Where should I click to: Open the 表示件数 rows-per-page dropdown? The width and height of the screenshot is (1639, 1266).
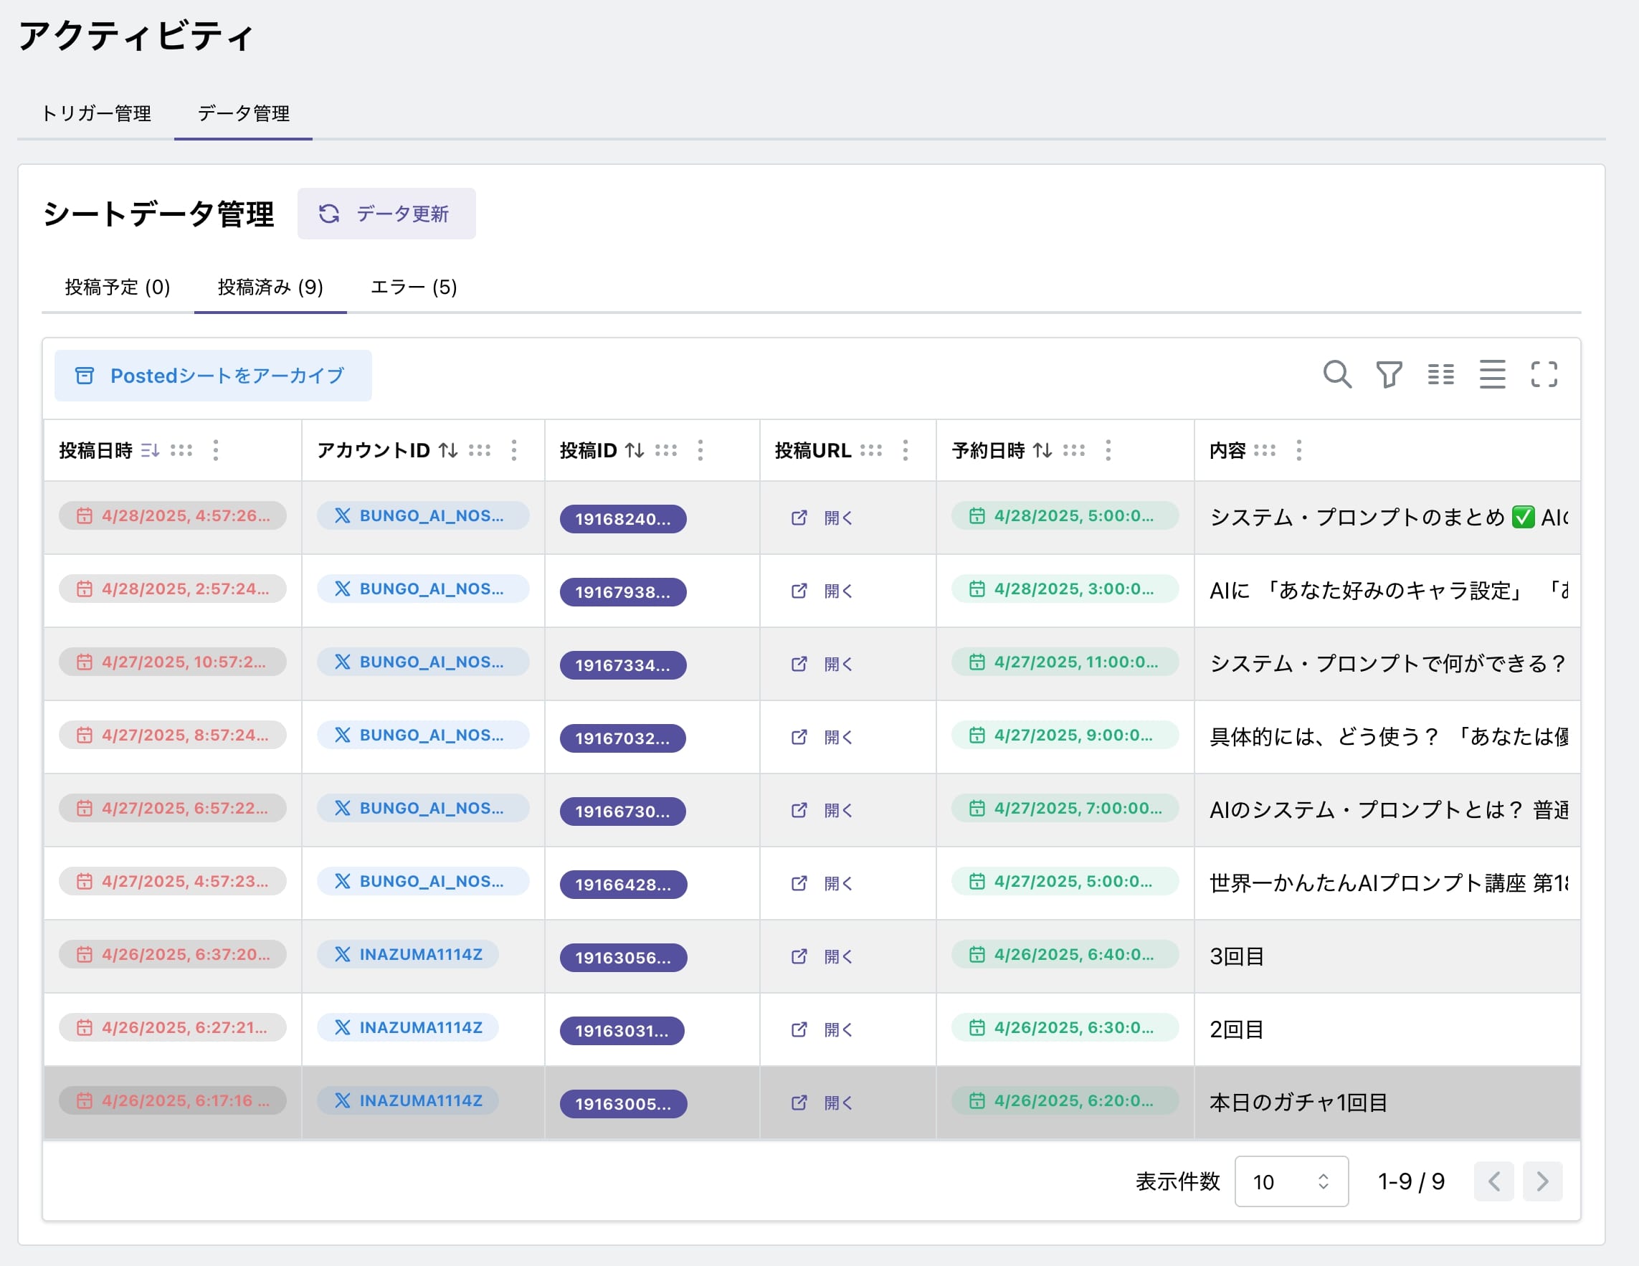[x=1291, y=1182]
